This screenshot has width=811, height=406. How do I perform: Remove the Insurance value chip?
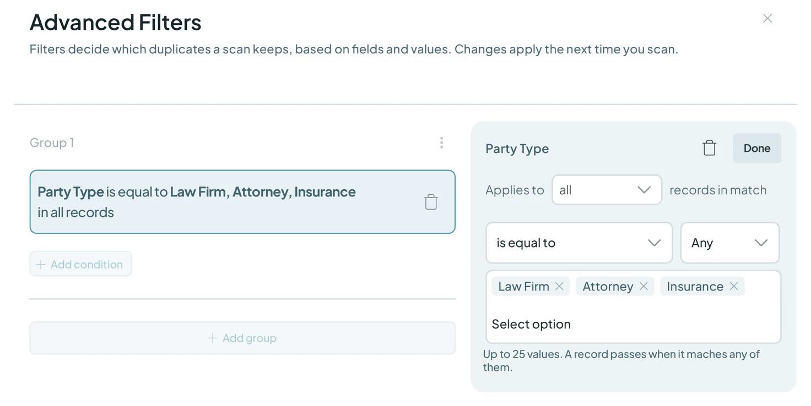tap(734, 286)
